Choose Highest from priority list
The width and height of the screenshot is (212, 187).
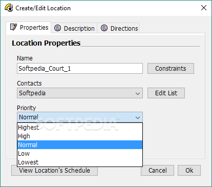point(80,128)
